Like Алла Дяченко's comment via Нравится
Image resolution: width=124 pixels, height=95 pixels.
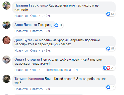pyautogui.click(x=21, y=31)
